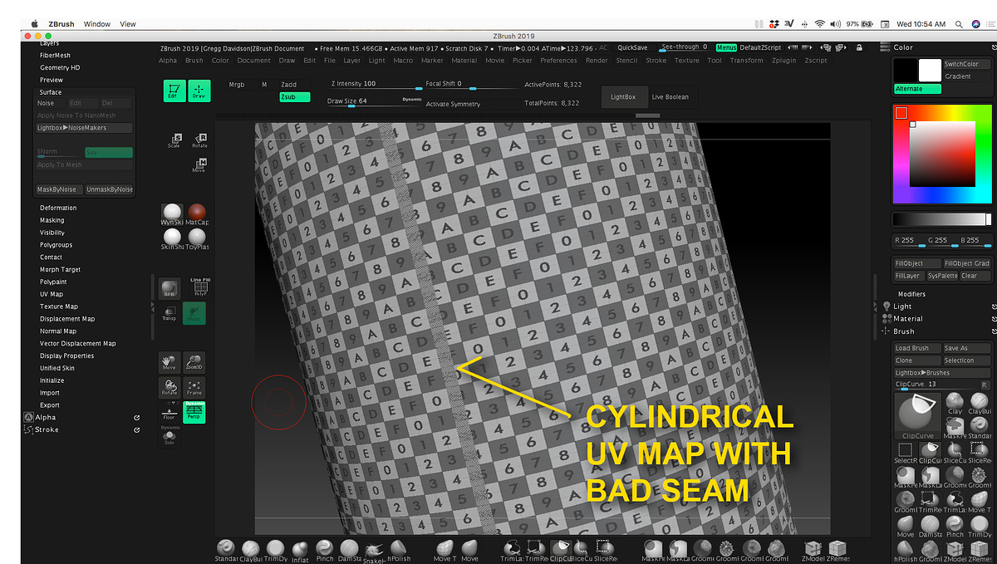The width and height of the screenshot is (997, 564).
Task: Pick the TrimLasso brush in bottom shelf
Action: (x=511, y=551)
